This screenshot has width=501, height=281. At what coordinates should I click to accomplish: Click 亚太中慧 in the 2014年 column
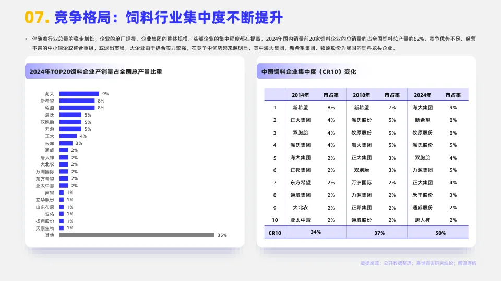pos(301,220)
